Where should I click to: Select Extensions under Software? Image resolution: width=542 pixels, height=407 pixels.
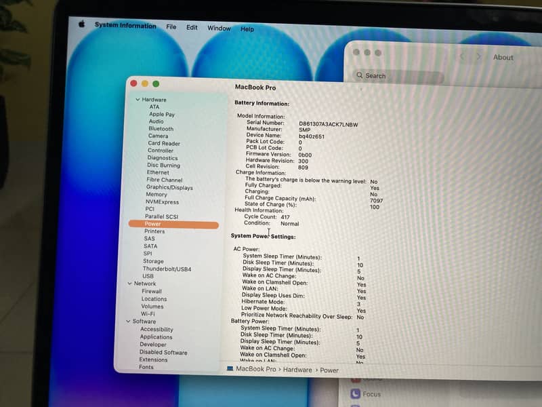coord(153,360)
